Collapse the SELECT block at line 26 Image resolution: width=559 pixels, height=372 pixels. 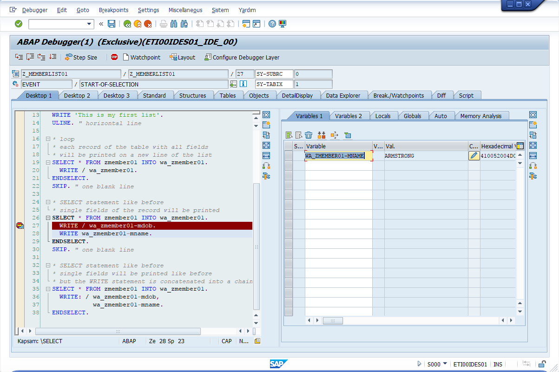pos(48,218)
